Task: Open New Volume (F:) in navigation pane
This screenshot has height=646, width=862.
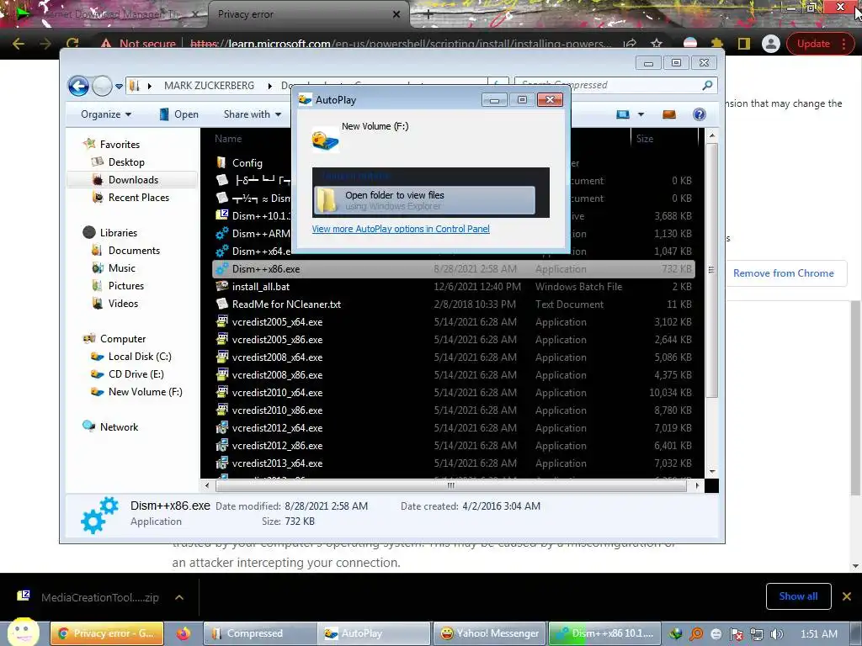Action: (145, 392)
